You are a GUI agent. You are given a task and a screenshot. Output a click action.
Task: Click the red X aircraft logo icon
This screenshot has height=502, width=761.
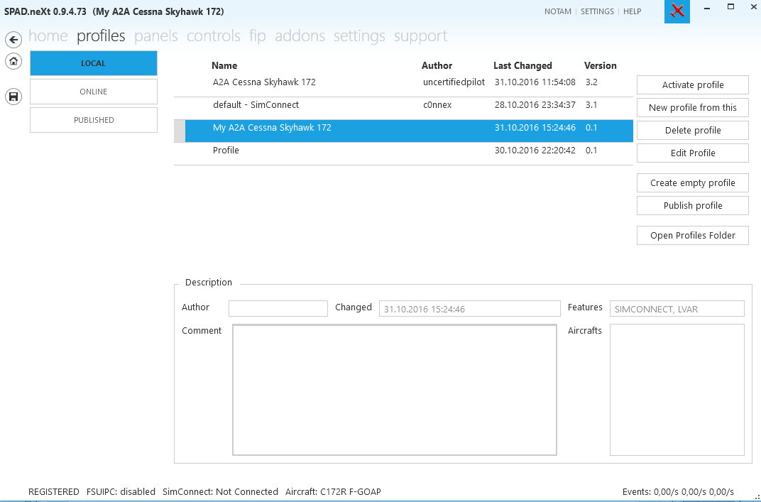(x=677, y=11)
